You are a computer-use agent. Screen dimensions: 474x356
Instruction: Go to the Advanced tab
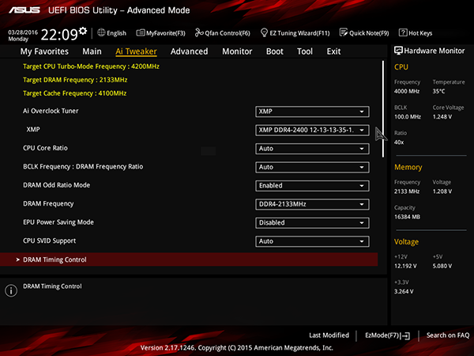click(190, 51)
